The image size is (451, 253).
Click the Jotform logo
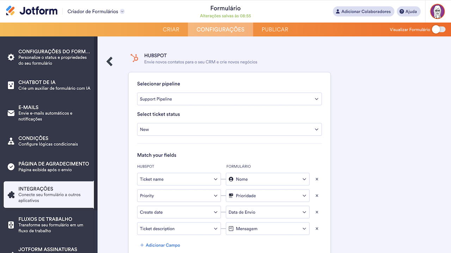pyautogui.click(x=32, y=11)
